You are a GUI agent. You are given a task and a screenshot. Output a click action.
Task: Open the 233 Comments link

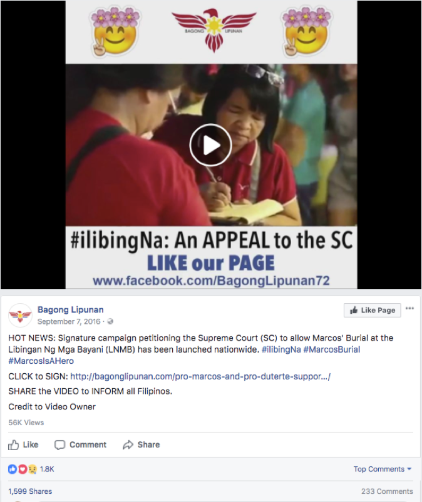387,491
